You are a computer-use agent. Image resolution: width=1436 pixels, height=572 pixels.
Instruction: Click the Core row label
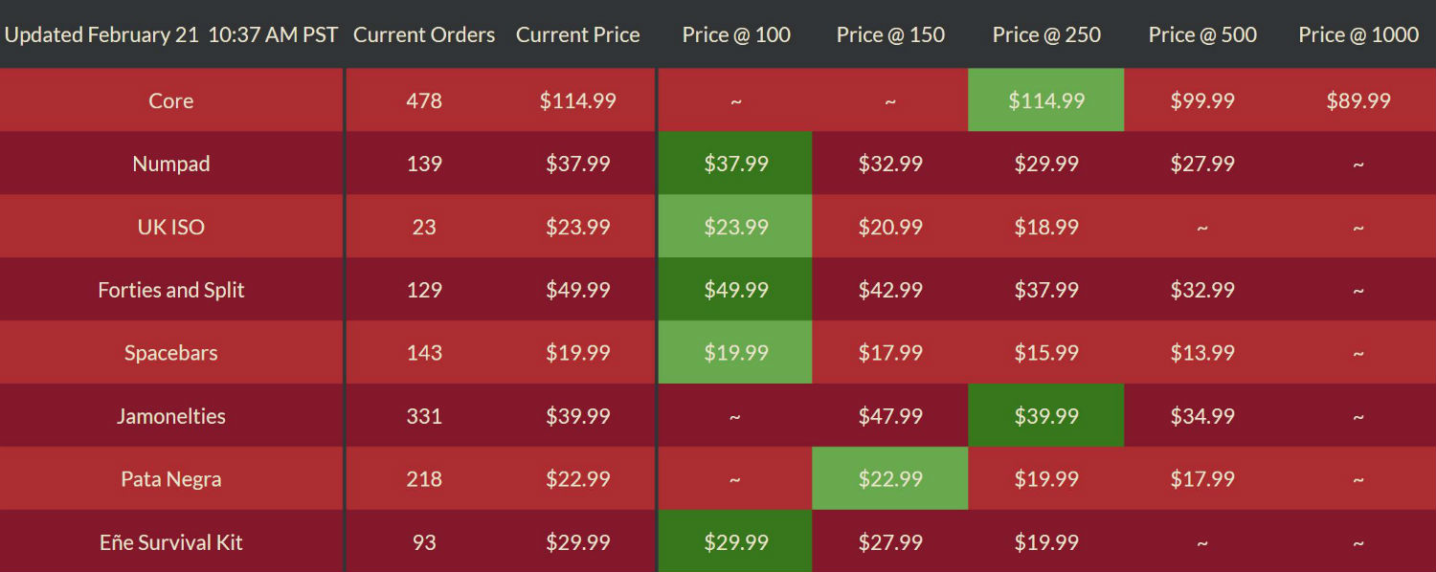tap(171, 100)
